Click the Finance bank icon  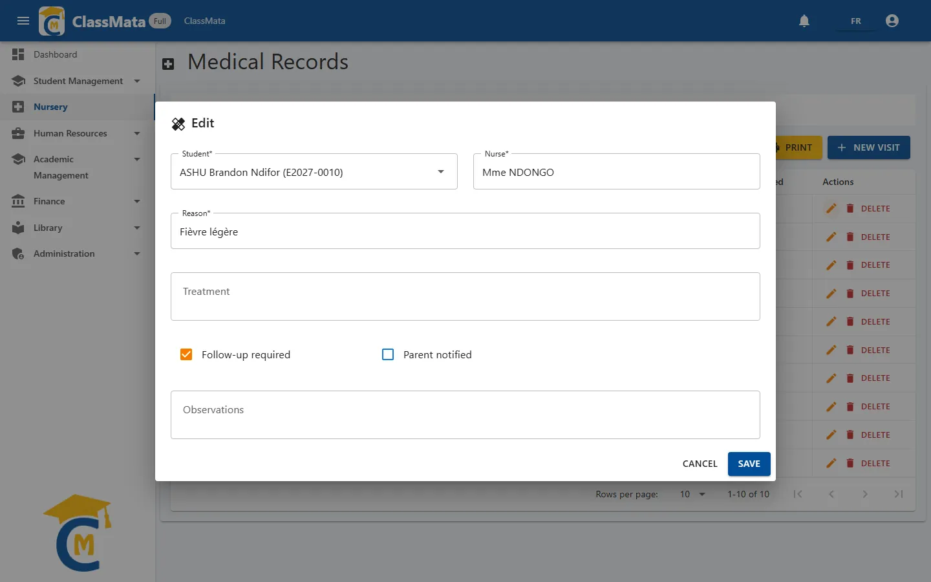point(18,201)
